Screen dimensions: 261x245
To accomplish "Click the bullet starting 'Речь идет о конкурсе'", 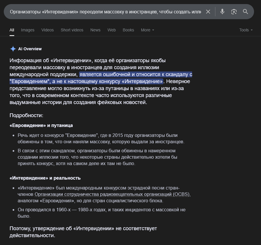I will (x=101, y=138).
